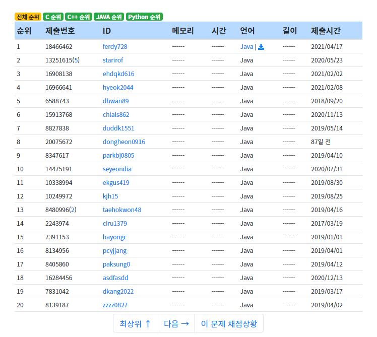Image resolution: width=377 pixels, height=337 pixels.
Task: Click the 길이 column header
Action: click(x=290, y=31)
